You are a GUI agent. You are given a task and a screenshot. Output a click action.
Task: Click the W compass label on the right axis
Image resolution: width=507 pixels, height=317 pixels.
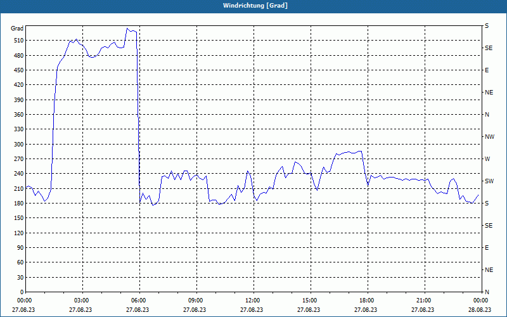click(487, 159)
